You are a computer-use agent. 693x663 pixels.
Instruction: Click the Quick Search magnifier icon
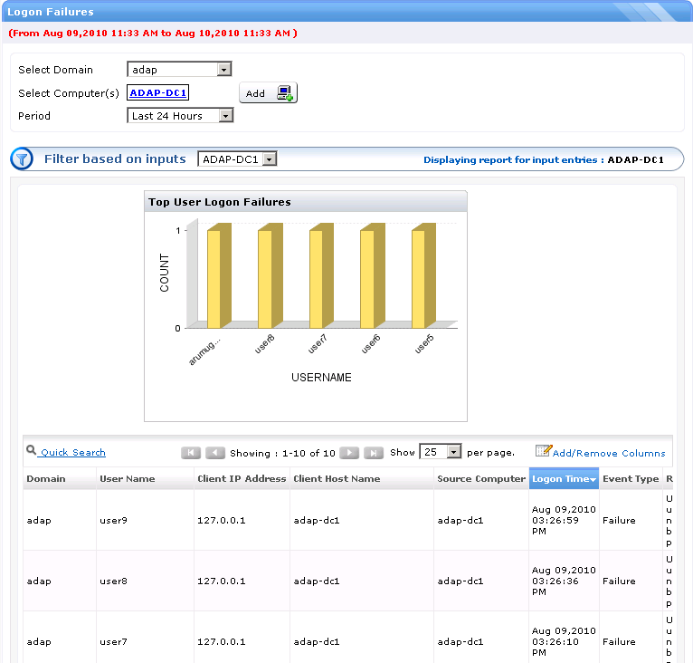tap(32, 451)
